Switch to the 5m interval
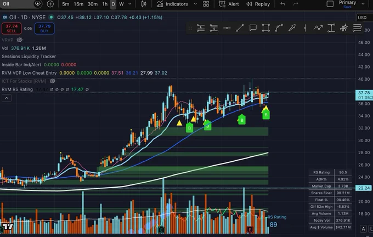The height and width of the screenshot is (237, 373). (x=66, y=4)
